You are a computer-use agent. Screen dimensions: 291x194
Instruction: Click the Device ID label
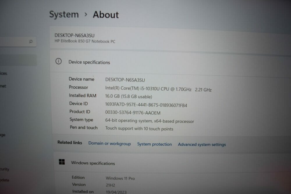coord(79,104)
